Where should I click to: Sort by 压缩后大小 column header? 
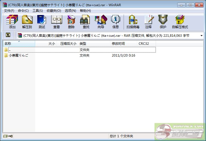point(67,44)
